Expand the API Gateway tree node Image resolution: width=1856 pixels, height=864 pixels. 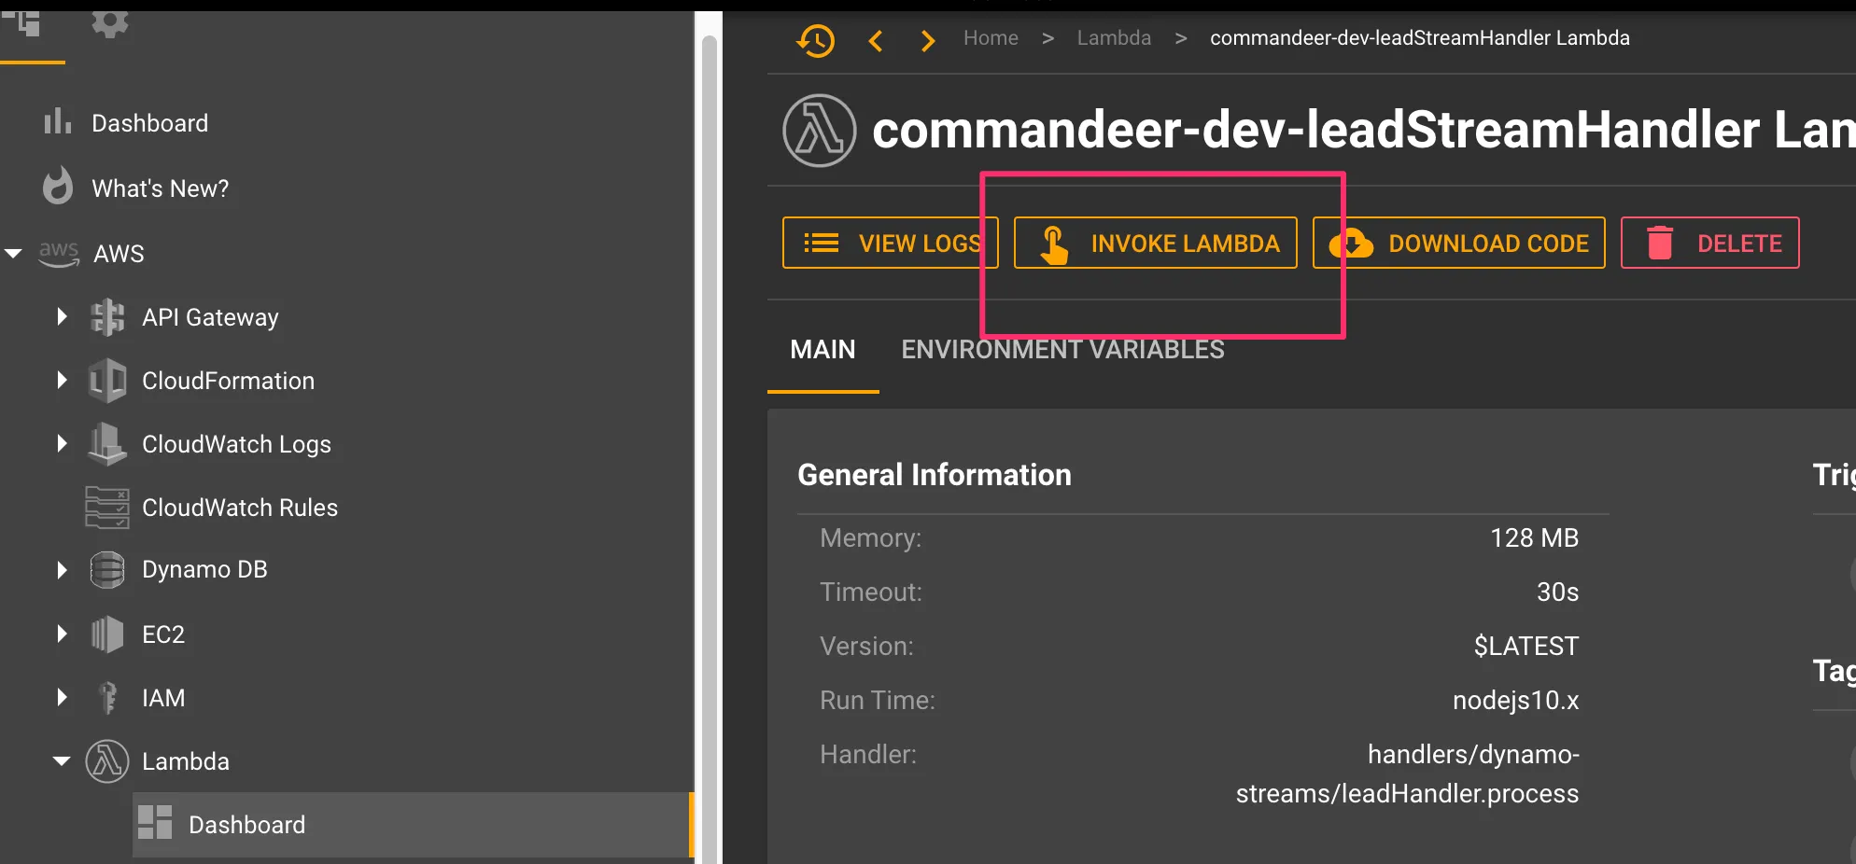click(62, 316)
